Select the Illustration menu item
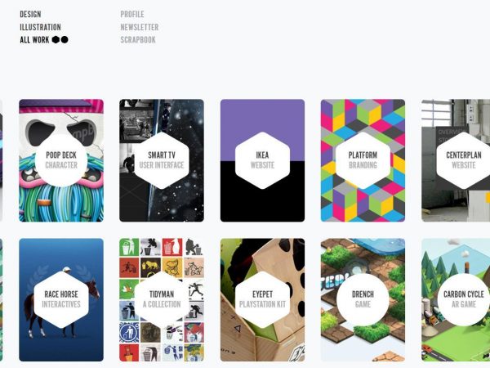The width and height of the screenshot is (490, 368). pyautogui.click(x=40, y=27)
